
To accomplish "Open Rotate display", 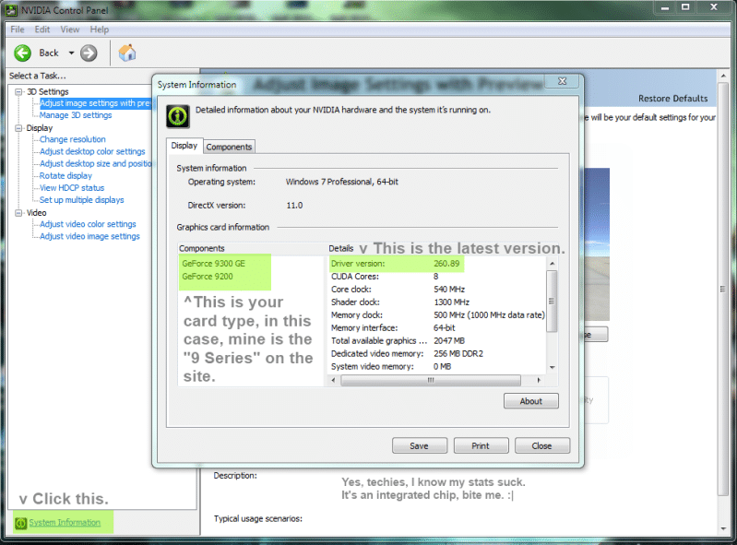I will 65,176.
